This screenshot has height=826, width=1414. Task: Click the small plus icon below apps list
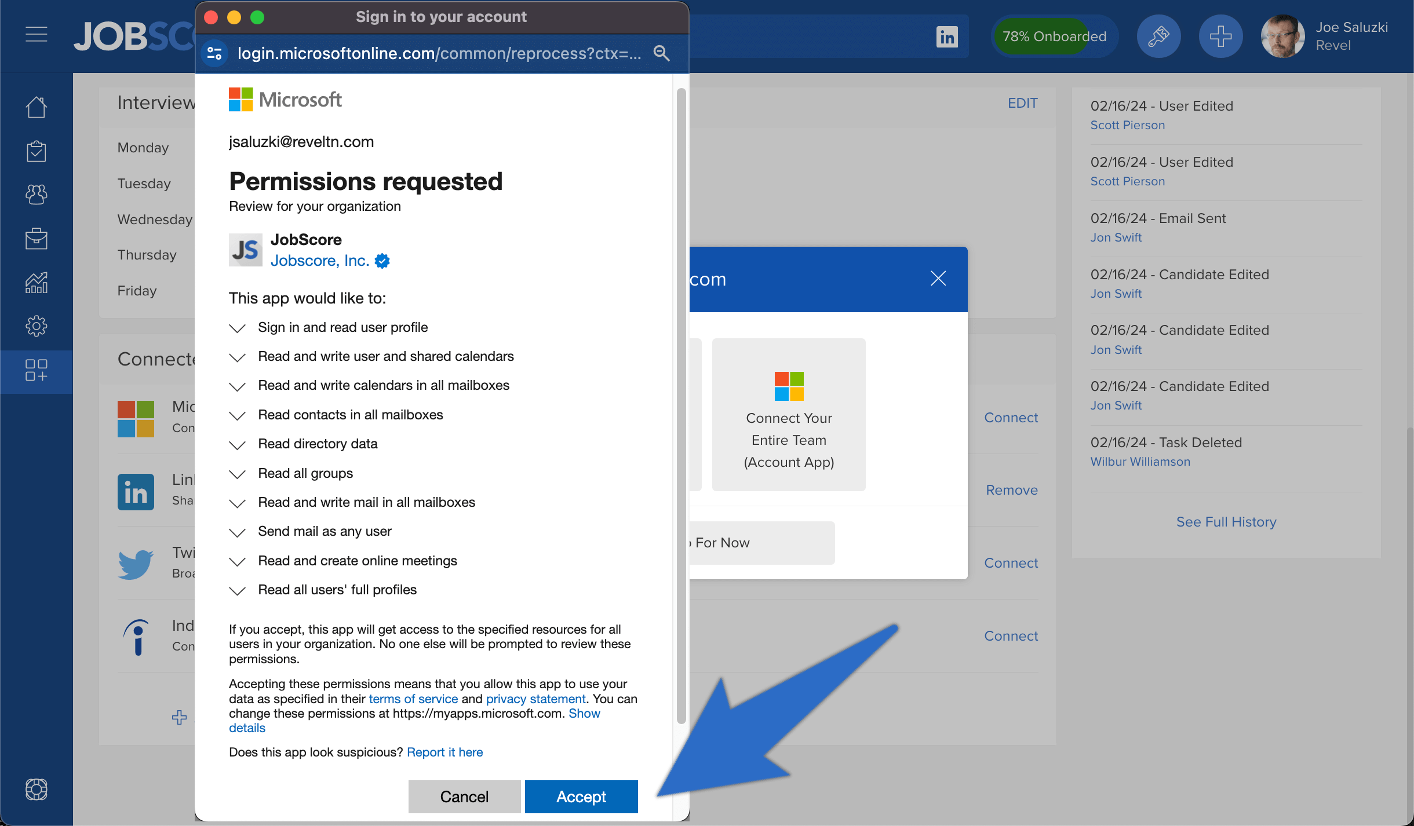[x=179, y=718]
